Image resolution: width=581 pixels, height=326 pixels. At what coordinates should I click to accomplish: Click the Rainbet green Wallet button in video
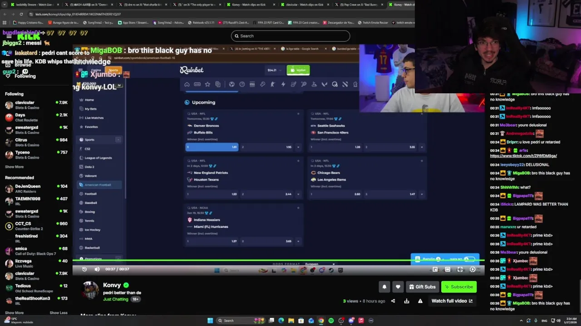point(298,70)
